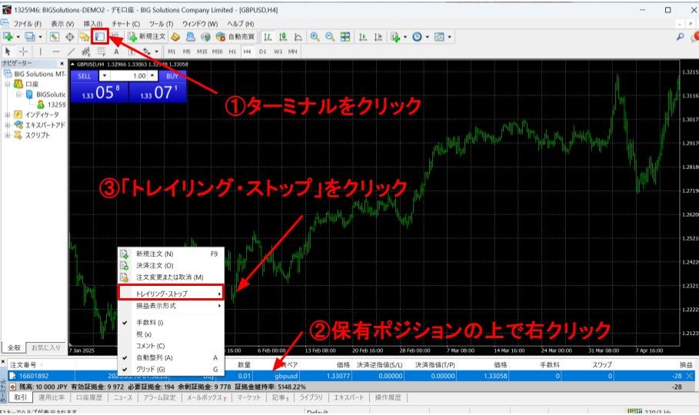Switch chart to bar chart icon
The width and height of the screenshot is (699, 415).
[268, 37]
